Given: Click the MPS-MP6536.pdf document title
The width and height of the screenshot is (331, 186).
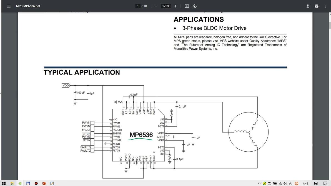Looking at the screenshot, I should pyautogui.click(x=28, y=6).
